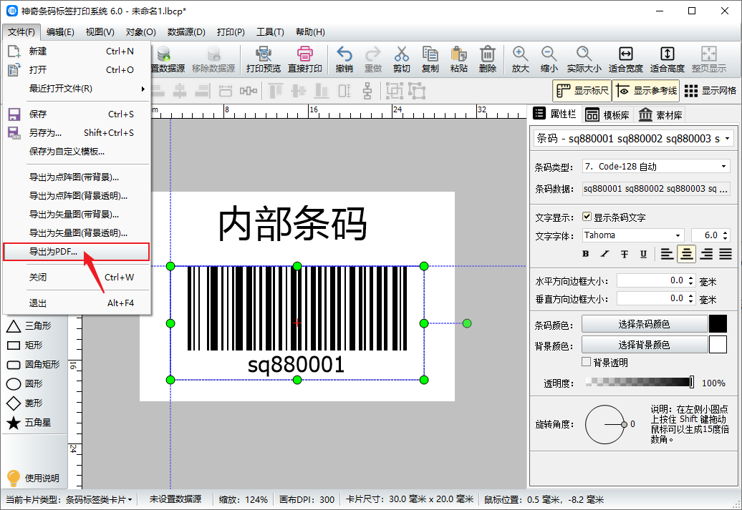
Task: Click New (新建) in File menu
Action: (77, 51)
